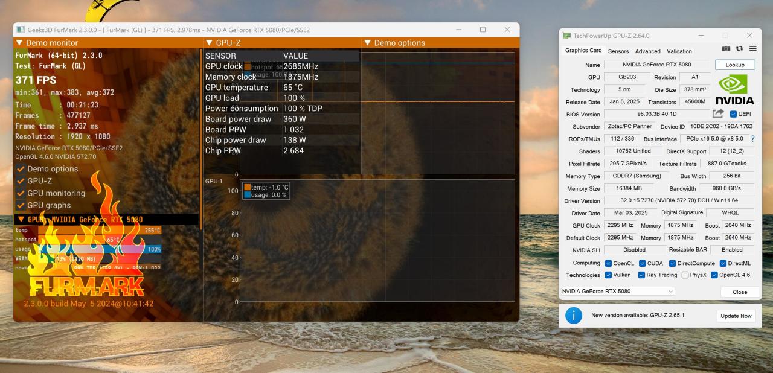Screen dimensions: 773x373
Task: Click the blue usage legend square in GPU 1 graph
Action: click(247, 195)
